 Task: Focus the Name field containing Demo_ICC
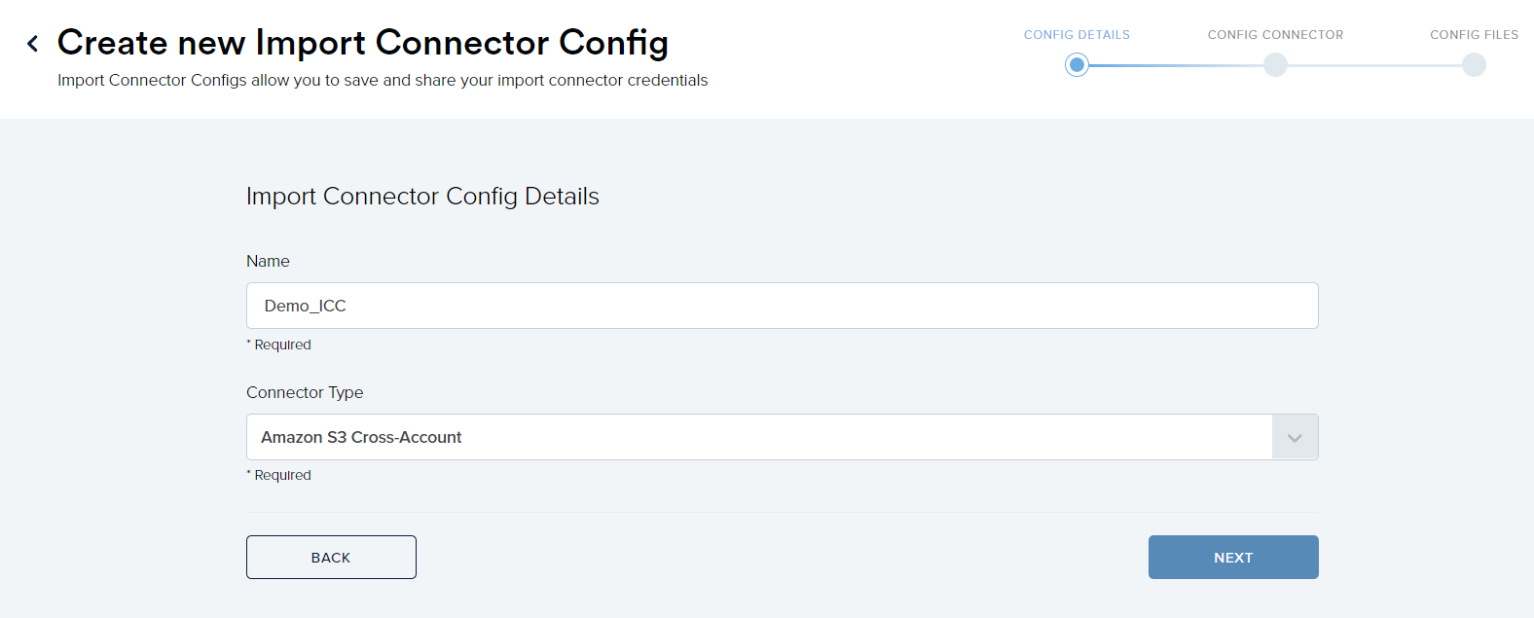coord(782,306)
